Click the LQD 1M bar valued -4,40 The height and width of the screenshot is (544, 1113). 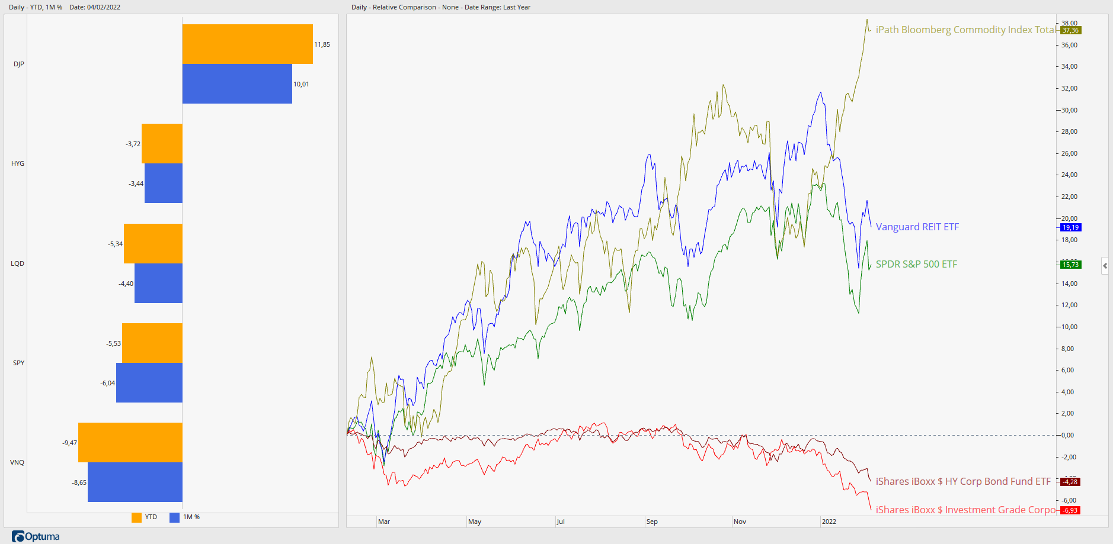tap(158, 283)
